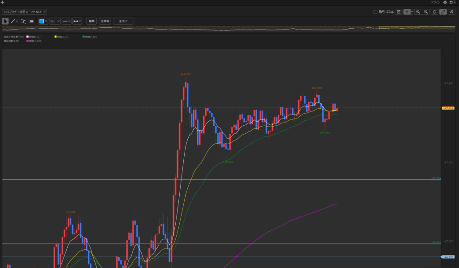Click the 全ロック lock-all button
Viewport: 459px width, 268px height.
(123, 21)
